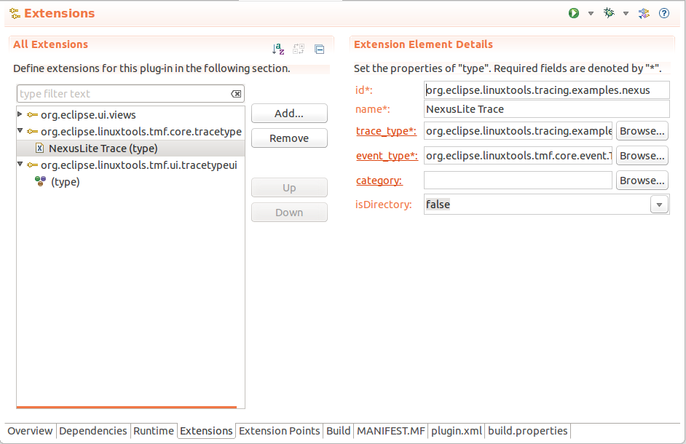Image resolution: width=686 pixels, height=444 pixels.
Task: Open the isDirectory combo box dropdown
Action: [658, 205]
